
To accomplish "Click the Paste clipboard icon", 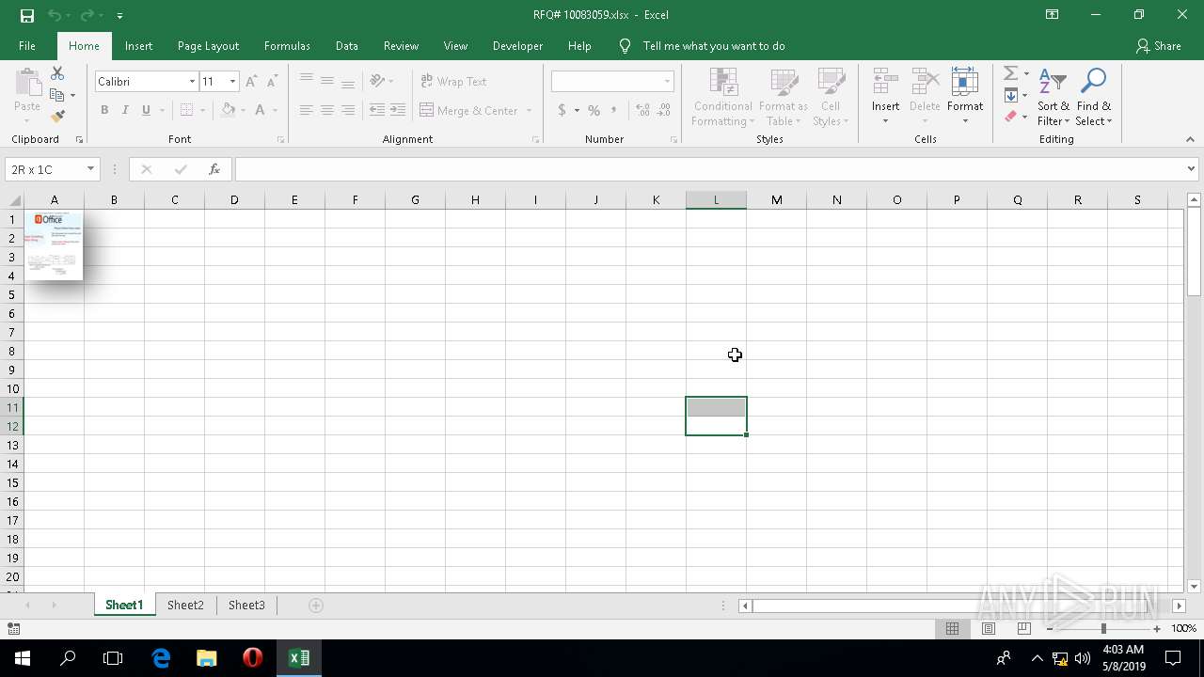I will [x=27, y=83].
